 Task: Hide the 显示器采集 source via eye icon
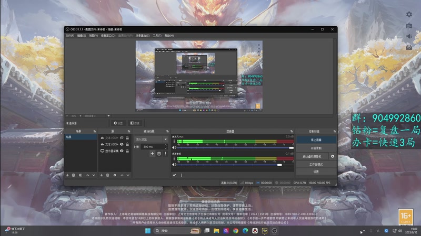pos(122,151)
